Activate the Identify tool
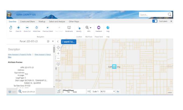This screenshot has height=110, width=183. 79,28
